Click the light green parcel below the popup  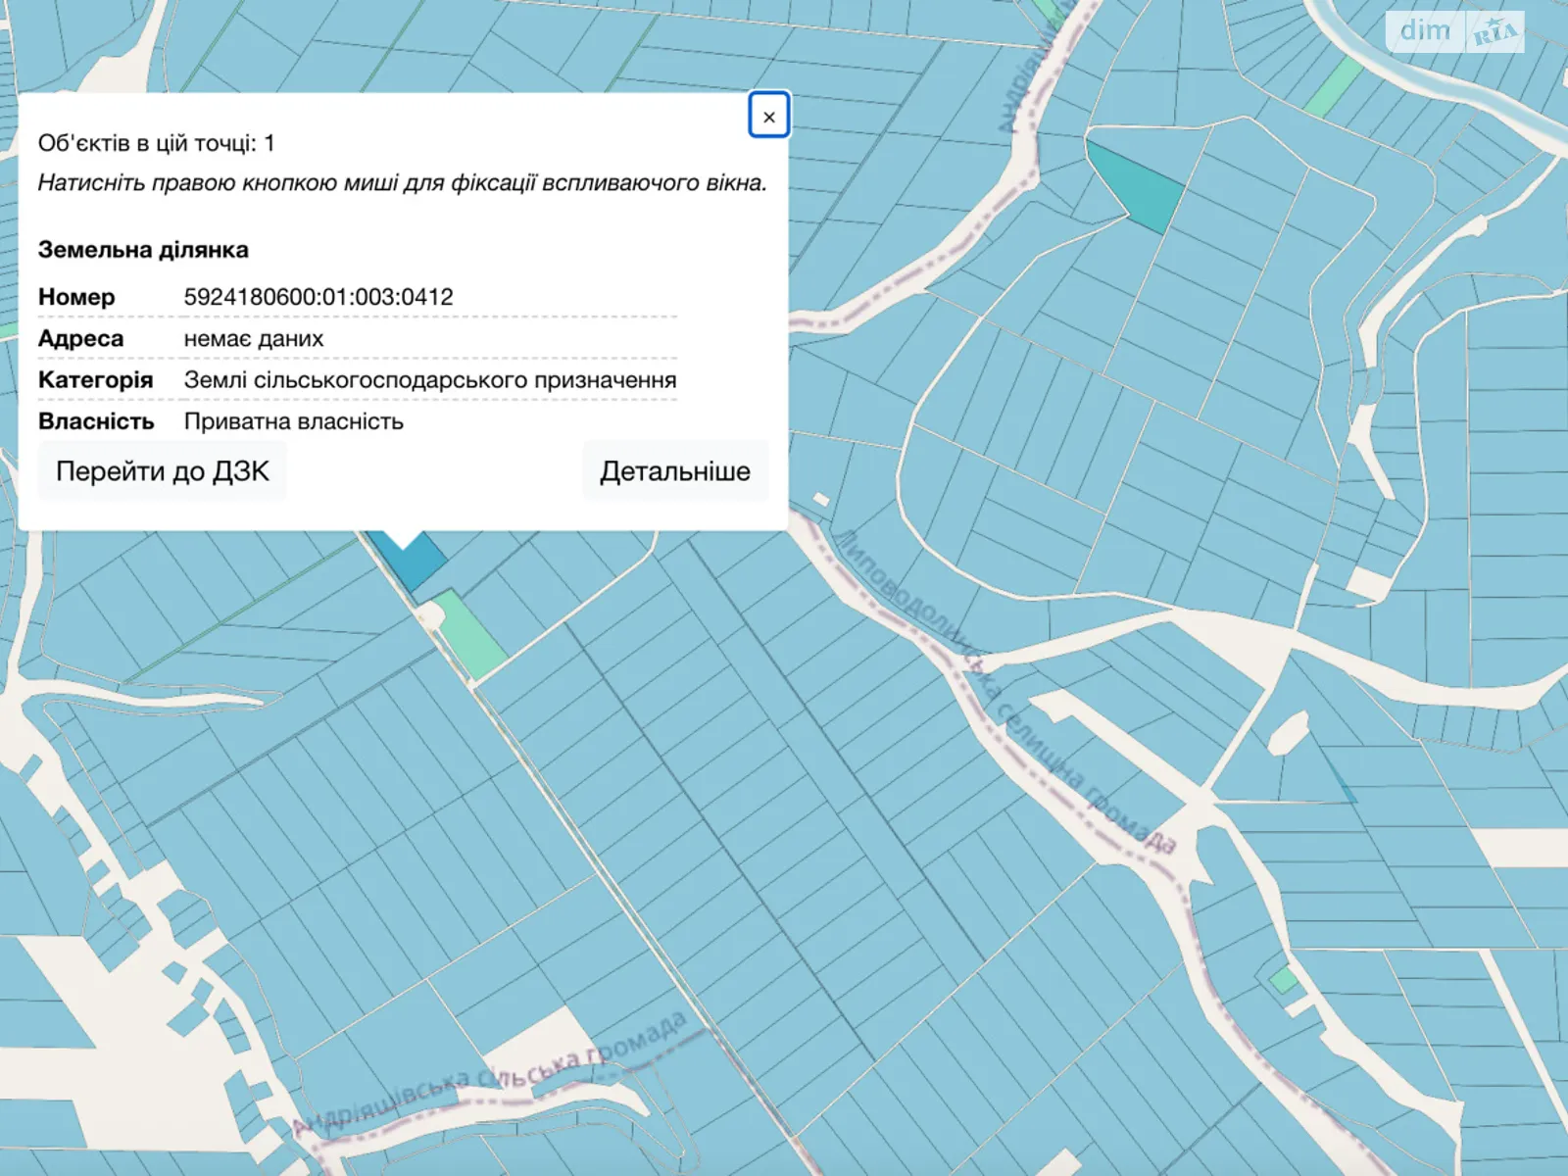tap(468, 633)
